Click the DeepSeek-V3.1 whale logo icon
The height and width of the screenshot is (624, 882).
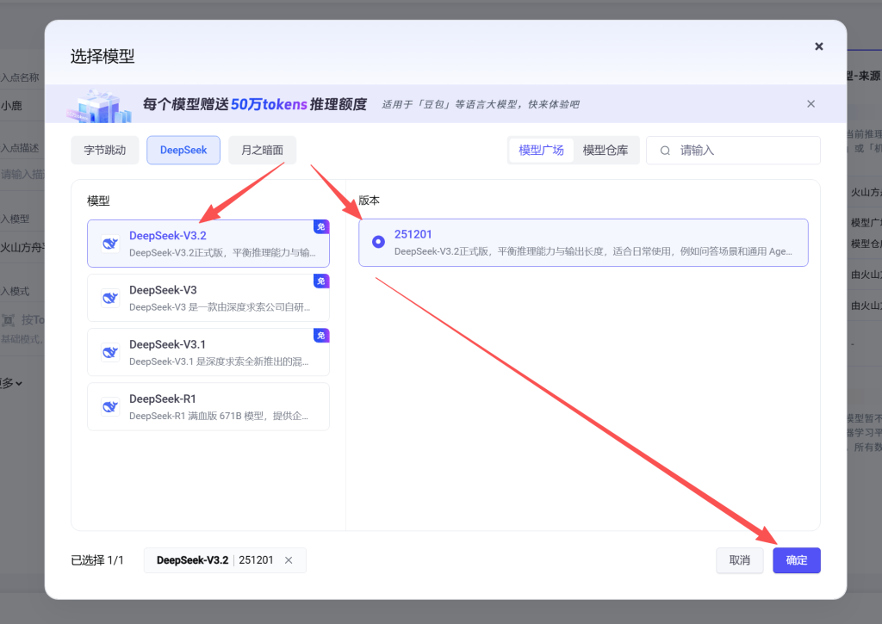pos(109,352)
